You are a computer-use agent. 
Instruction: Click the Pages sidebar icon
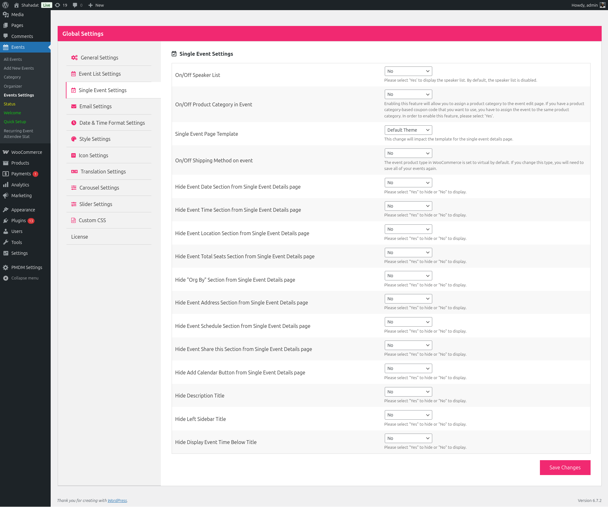click(6, 25)
